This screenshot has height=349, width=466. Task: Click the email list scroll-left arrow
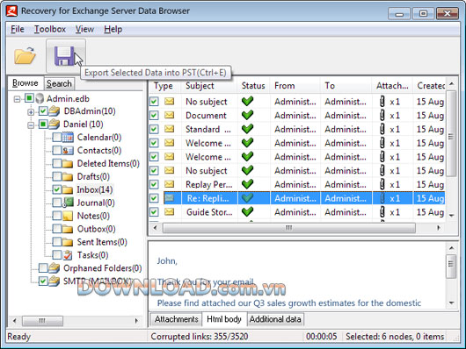coord(155,228)
